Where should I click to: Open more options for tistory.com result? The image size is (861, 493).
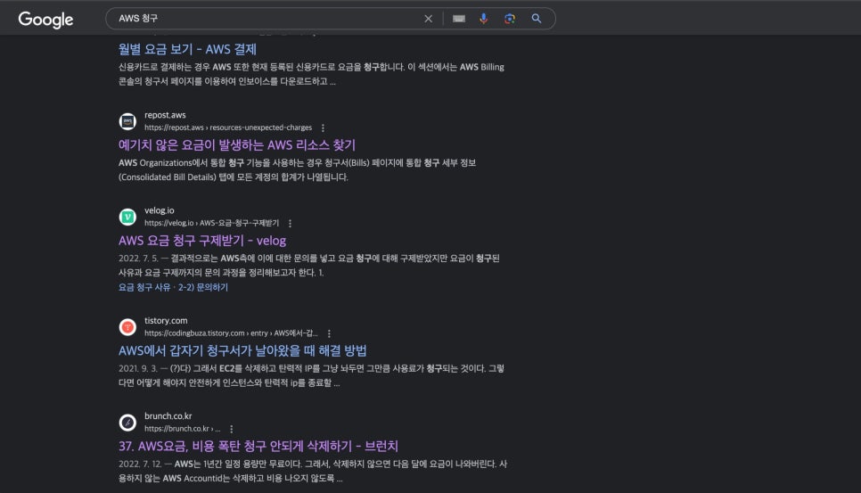329,333
